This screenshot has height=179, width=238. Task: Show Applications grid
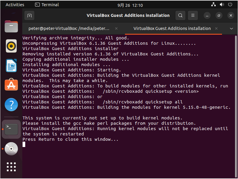(x=11, y=167)
